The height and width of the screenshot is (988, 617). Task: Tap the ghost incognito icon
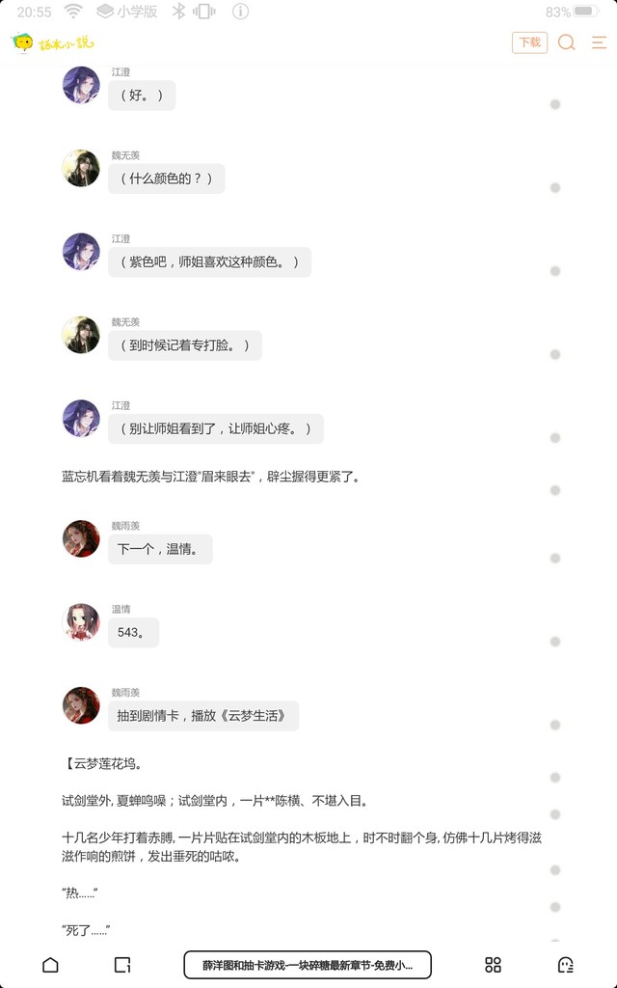point(565,965)
